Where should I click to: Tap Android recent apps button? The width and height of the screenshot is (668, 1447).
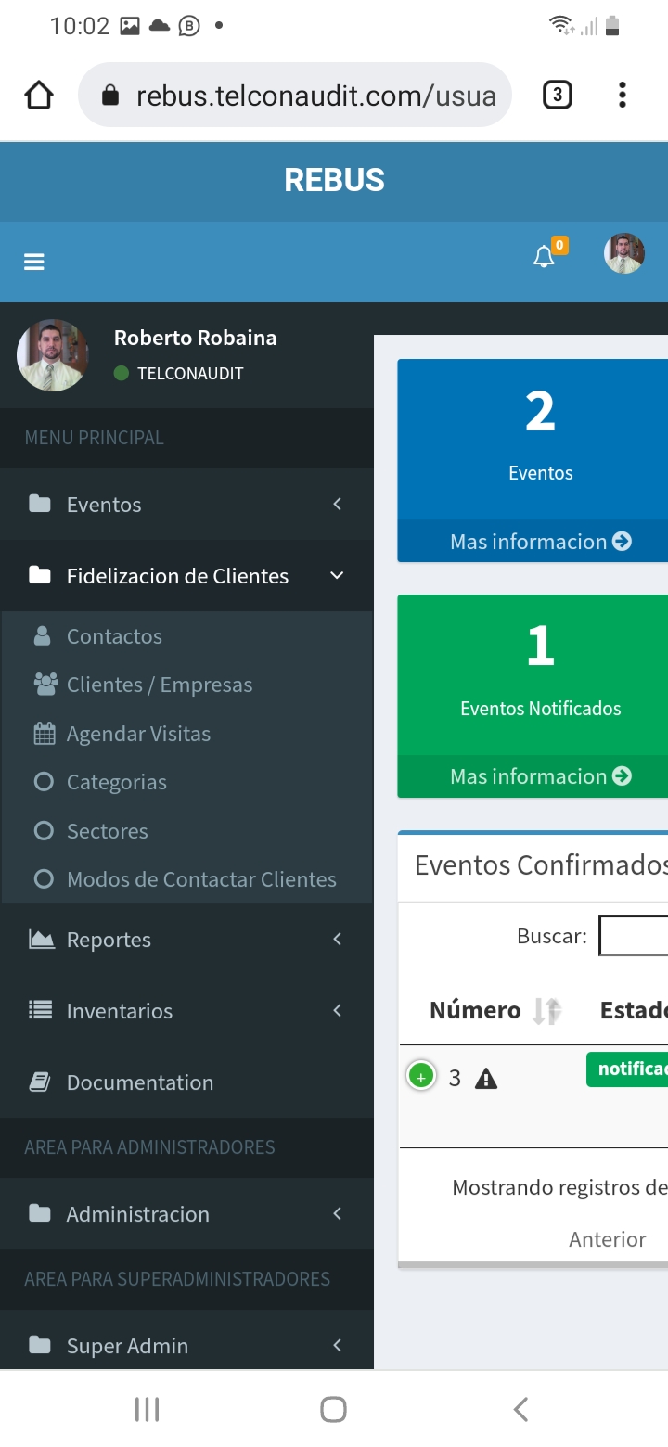coord(147,1410)
